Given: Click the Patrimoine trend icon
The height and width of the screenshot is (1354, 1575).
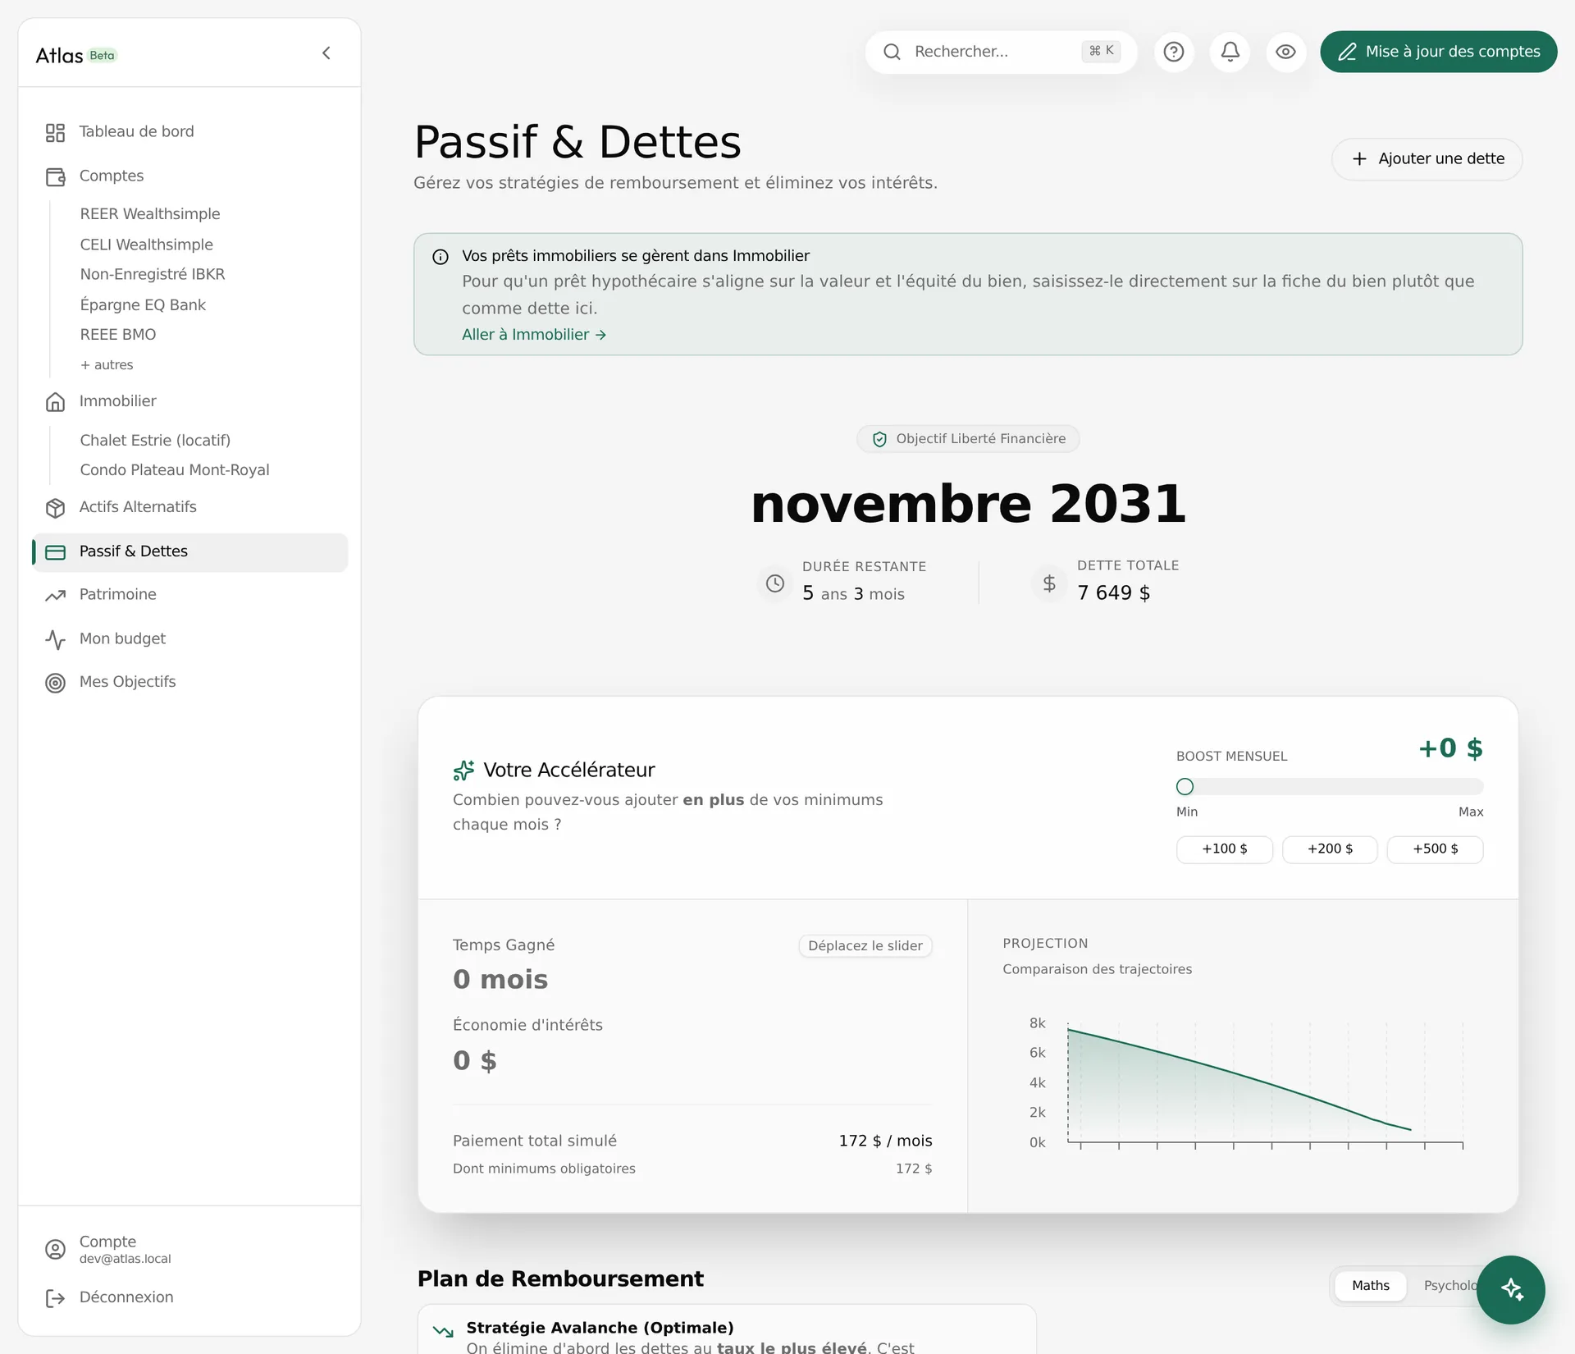Looking at the screenshot, I should click(55, 596).
